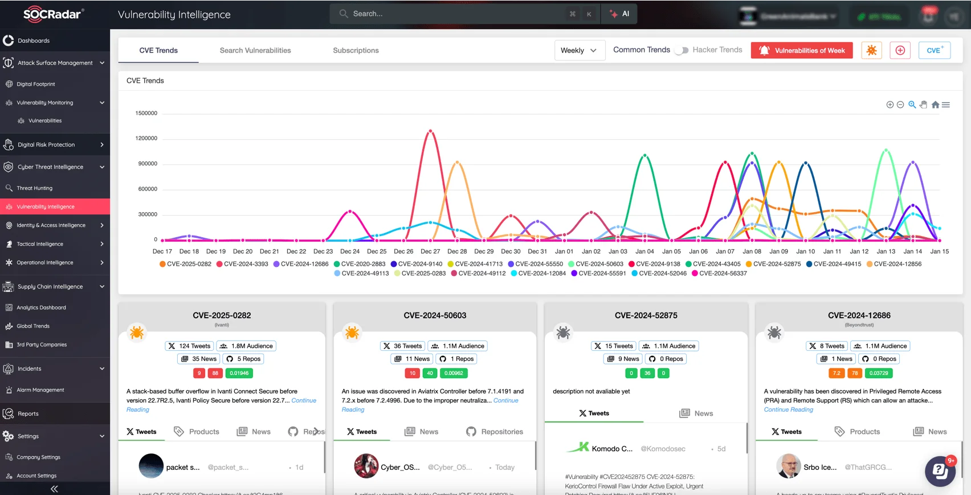Click the orange bug icon on CVE-2025-0282 card

[x=137, y=332]
